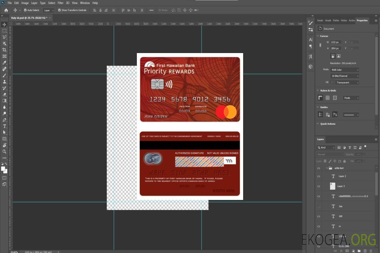Select the Dodge tool
The height and width of the screenshot is (253, 380).
[4, 113]
